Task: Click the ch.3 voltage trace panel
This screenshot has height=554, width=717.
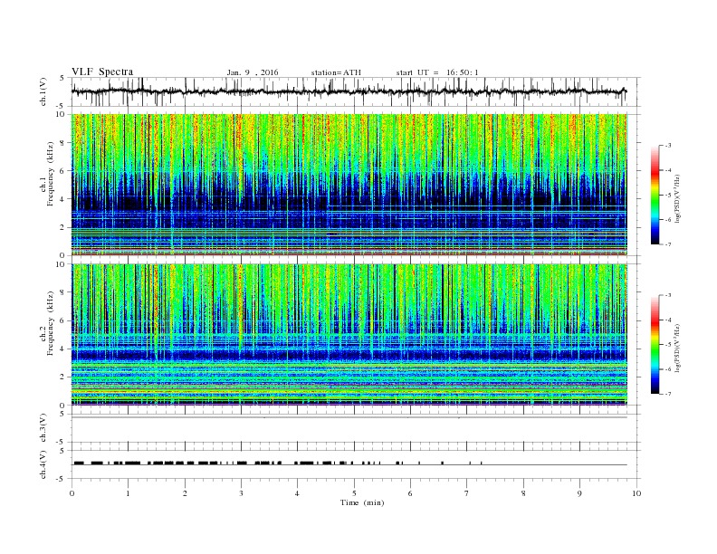Action: [x=356, y=428]
